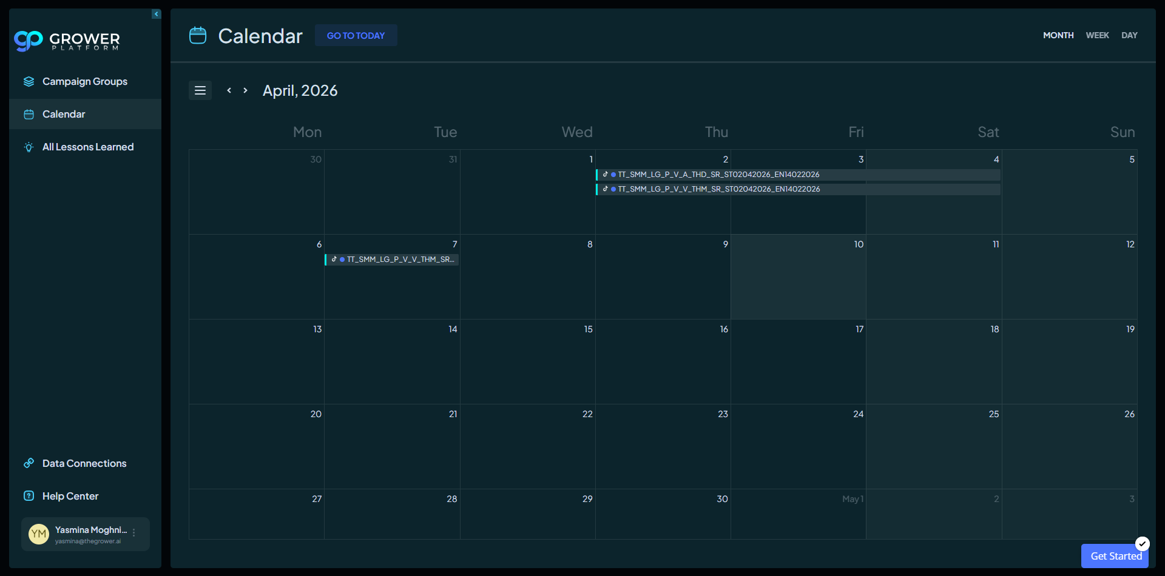
Task: Click the Calendar icon in the sidebar
Action: point(29,114)
